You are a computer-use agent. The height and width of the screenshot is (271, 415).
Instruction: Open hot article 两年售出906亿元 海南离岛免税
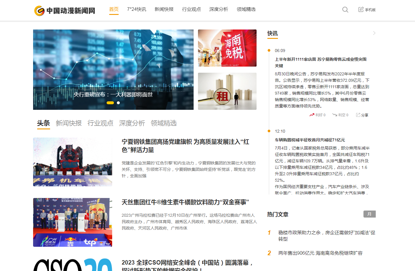[x=320, y=253]
